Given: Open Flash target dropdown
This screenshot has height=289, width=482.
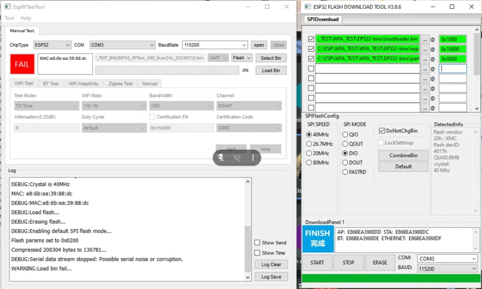Looking at the screenshot, I should pyautogui.click(x=242, y=58).
